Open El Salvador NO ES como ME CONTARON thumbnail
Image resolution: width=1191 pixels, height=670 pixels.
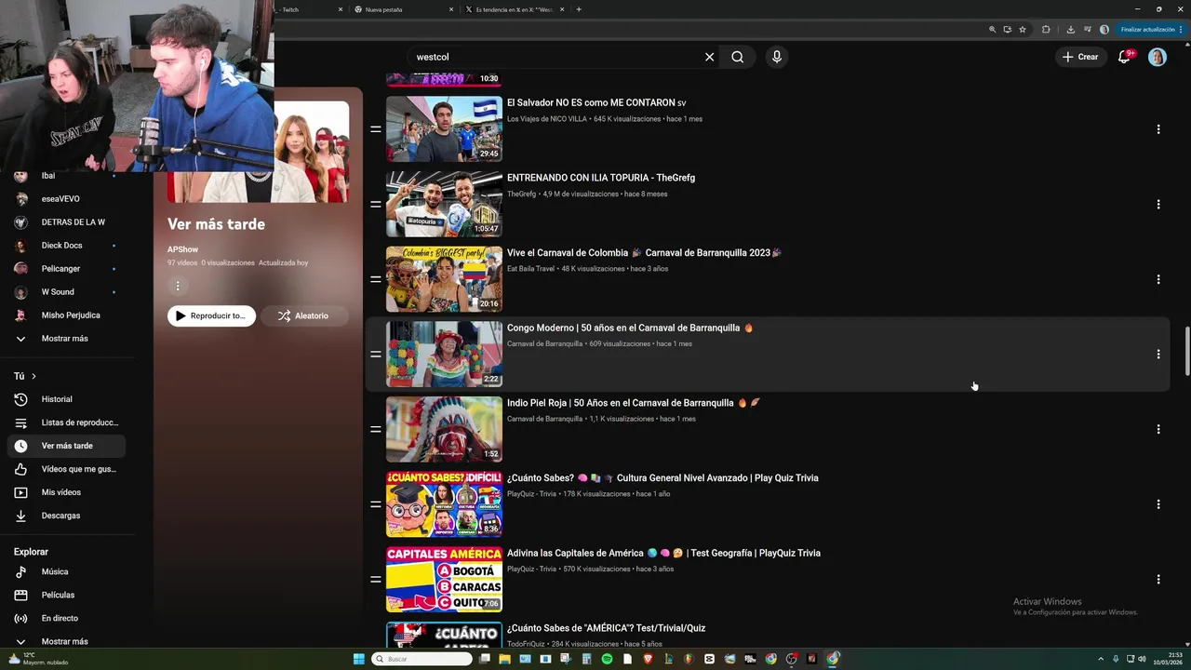pyautogui.click(x=444, y=129)
